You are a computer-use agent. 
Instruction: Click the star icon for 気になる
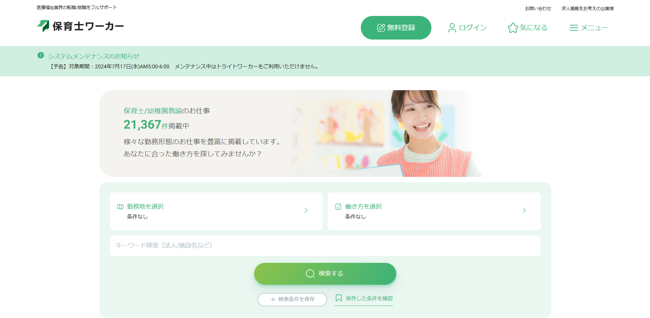(513, 28)
